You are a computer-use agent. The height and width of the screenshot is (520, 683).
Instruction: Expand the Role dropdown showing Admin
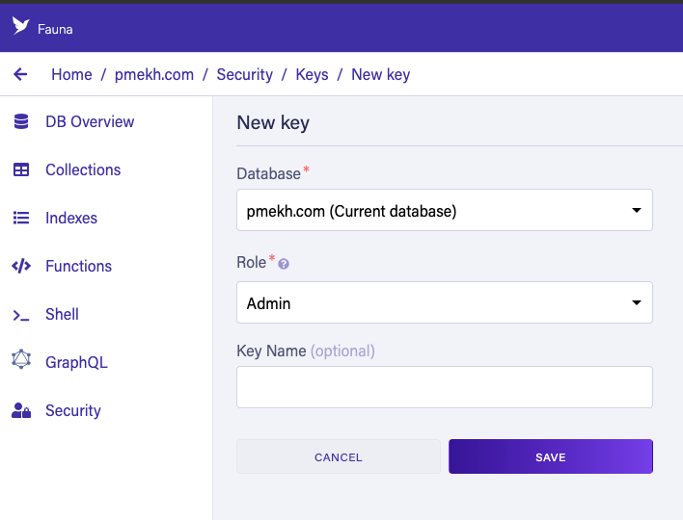(x=445, y=302)
